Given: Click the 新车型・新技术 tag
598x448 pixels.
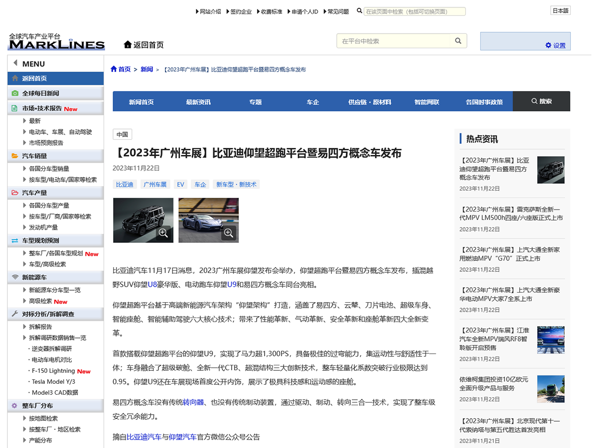Looking at the screenshot, I should 236,185.
